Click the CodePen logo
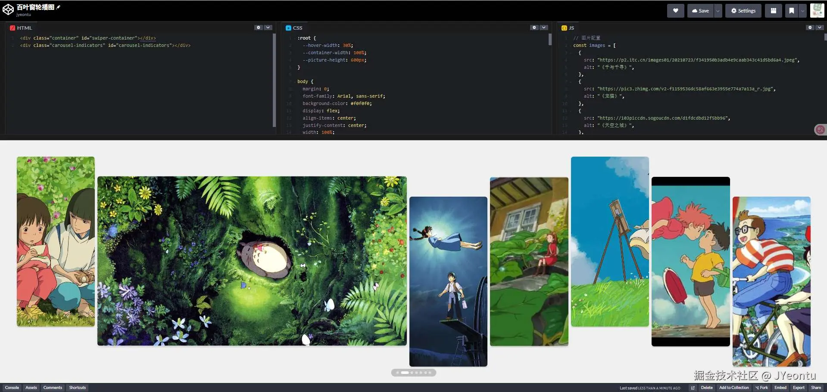The image size is (827, 392). click(x=8, y=10)
